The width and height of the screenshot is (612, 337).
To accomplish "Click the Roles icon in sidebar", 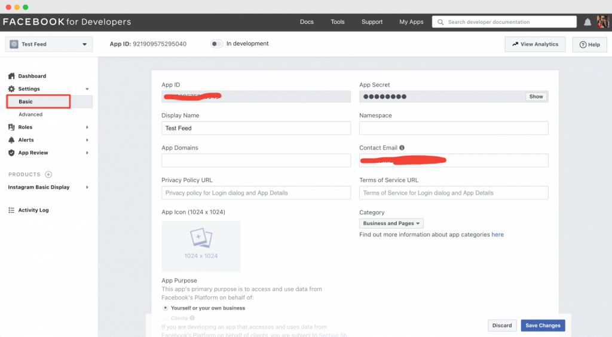I will [x=11, y=127].
